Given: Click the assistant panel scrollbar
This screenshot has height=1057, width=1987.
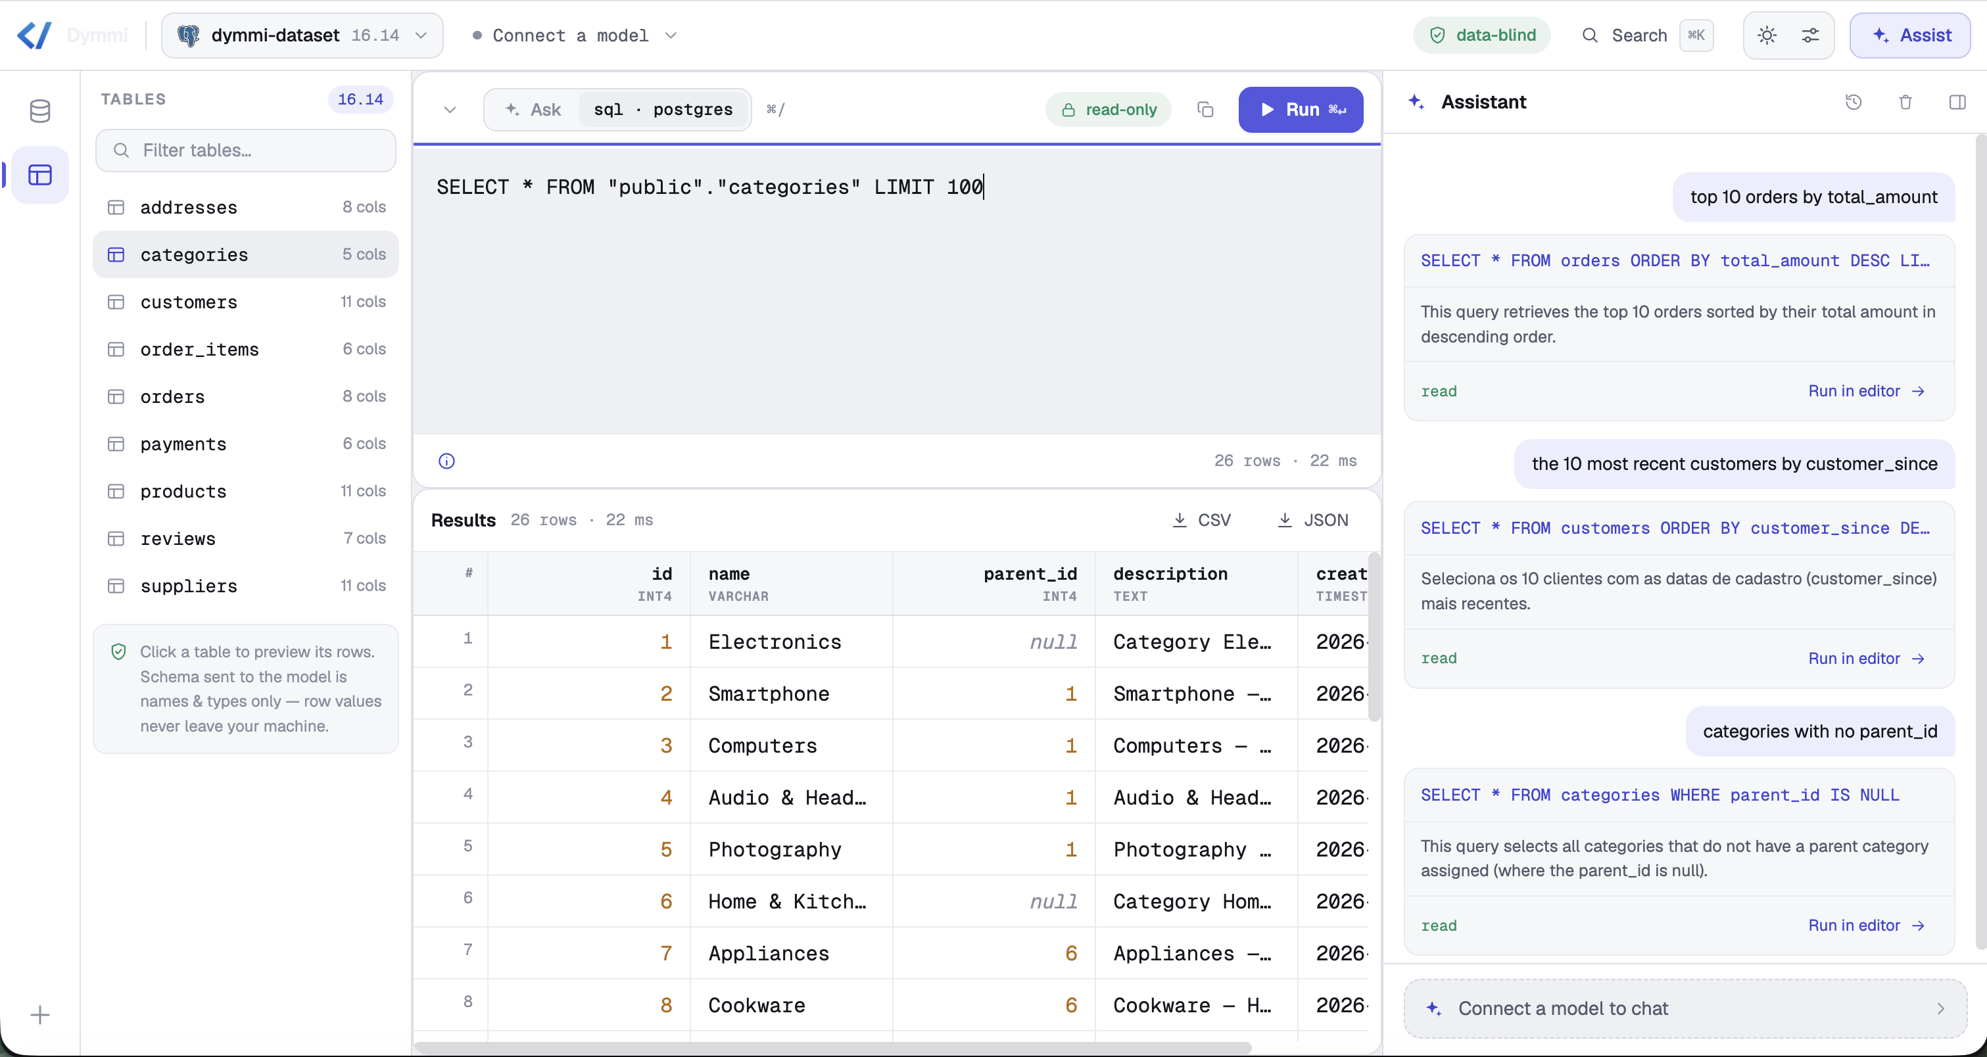Looking at the screenshot, I should 1981,542.
